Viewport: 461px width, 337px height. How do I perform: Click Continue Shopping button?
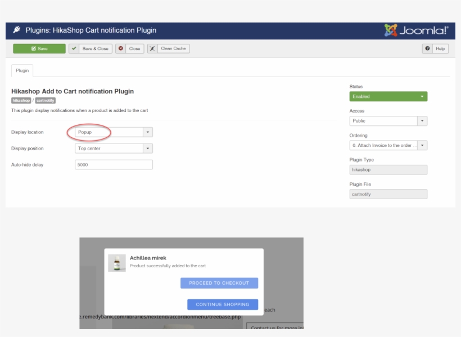[x=223, y=304]
